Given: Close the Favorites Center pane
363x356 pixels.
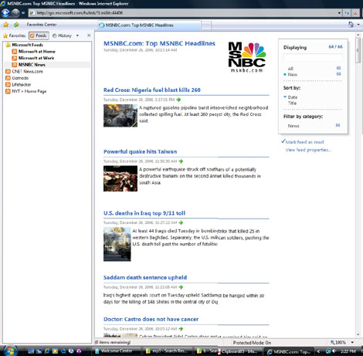Looking at the screenshot, I should point(89,36).
